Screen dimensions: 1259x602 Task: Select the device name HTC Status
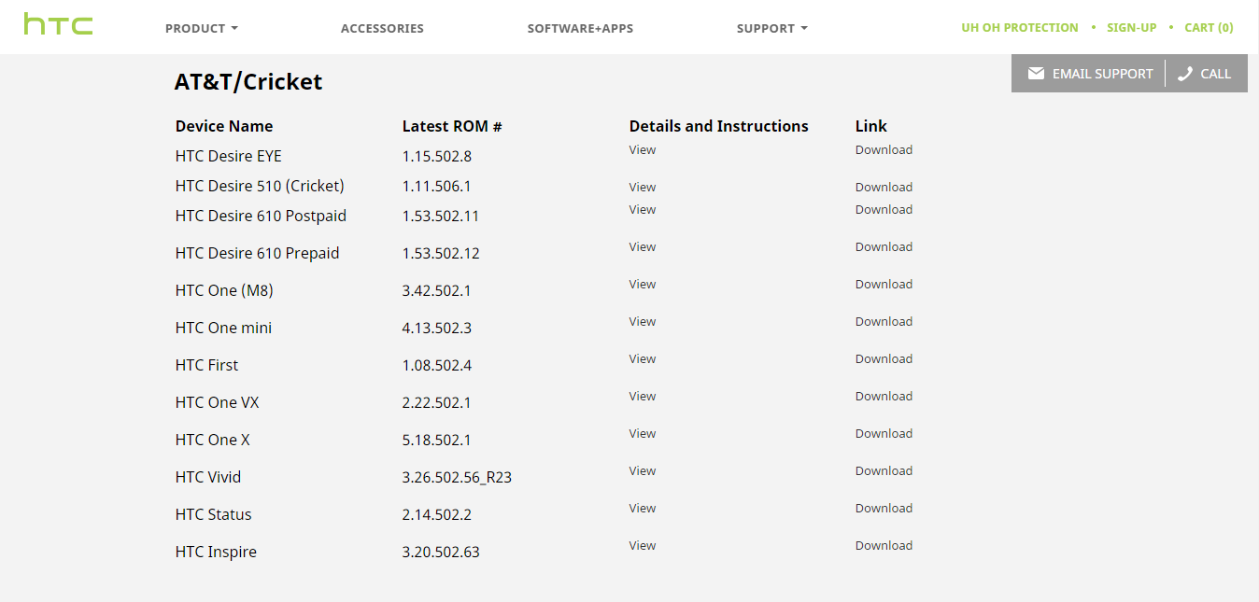[214, 514]
